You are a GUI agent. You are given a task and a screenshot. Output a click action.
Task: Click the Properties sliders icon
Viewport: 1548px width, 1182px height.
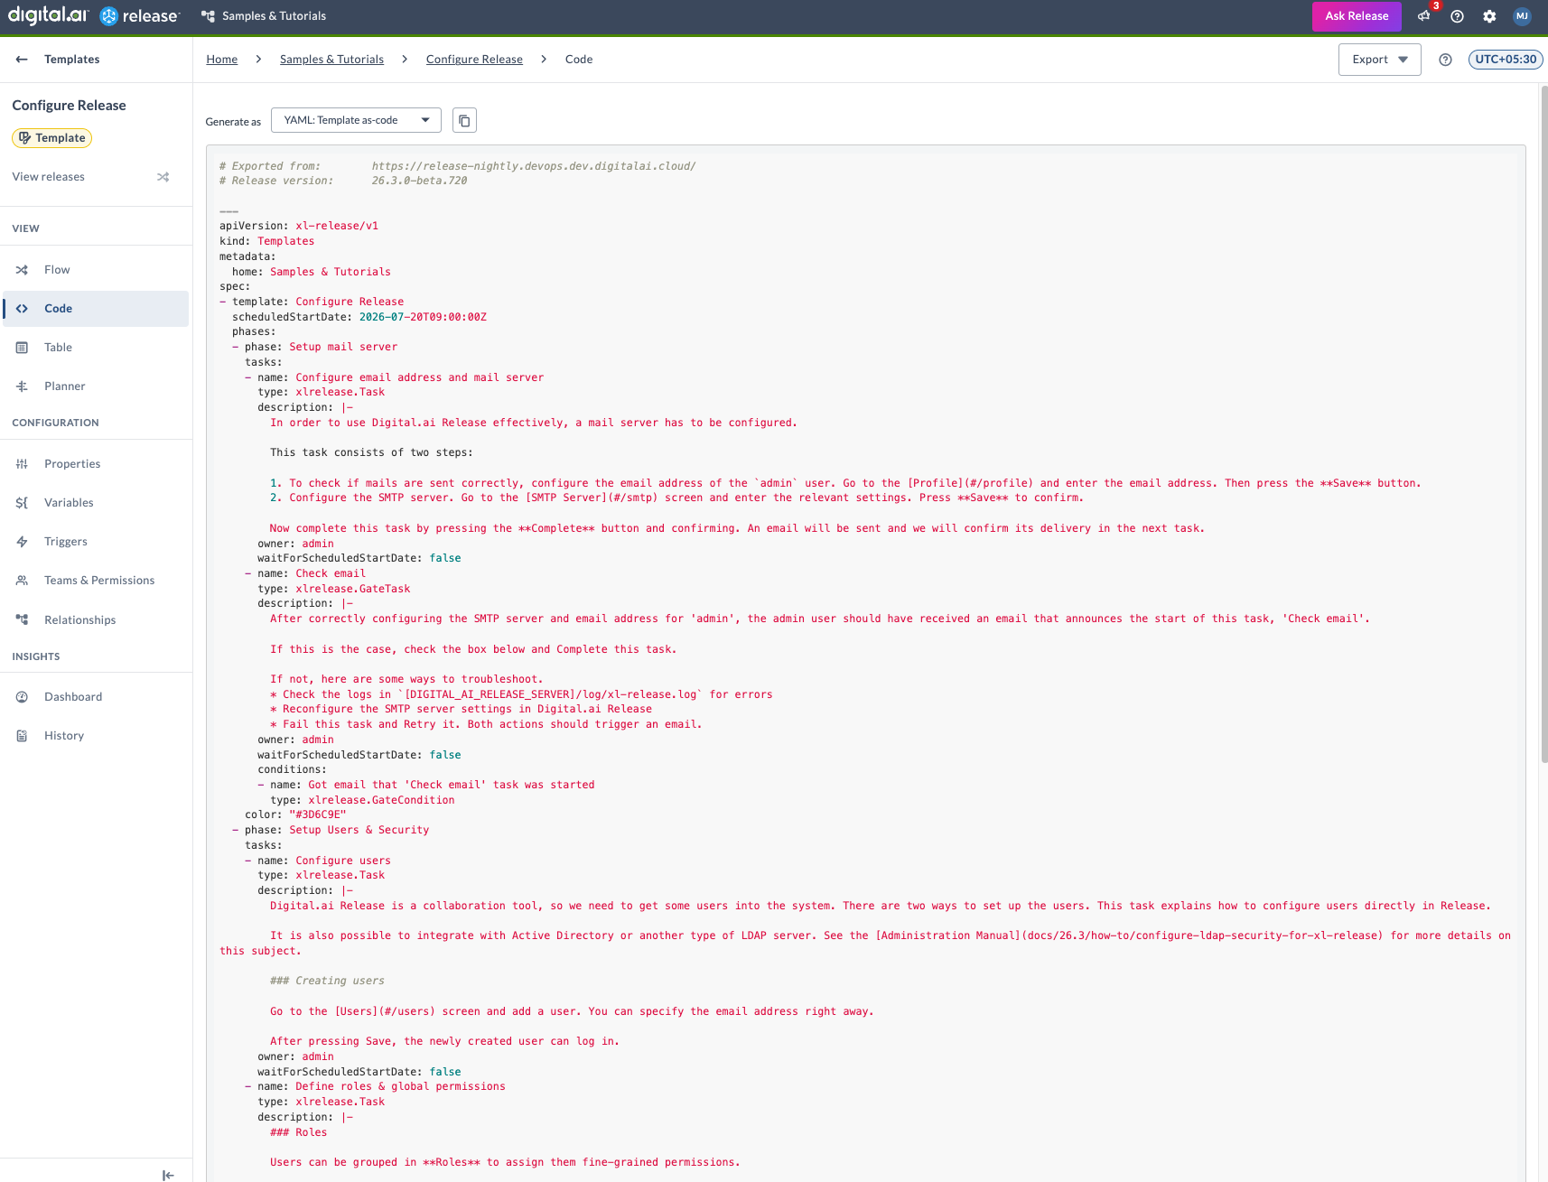coord(22,464)
